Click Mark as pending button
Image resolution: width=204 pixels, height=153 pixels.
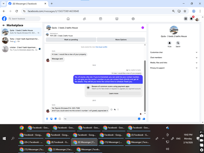[71, 40]
